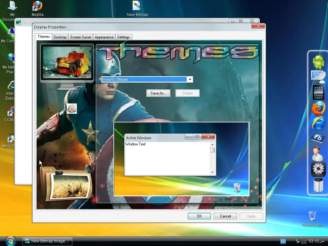
Task: Click the Recycle Bin icon in theme preview
Action: tap(237, 187)
